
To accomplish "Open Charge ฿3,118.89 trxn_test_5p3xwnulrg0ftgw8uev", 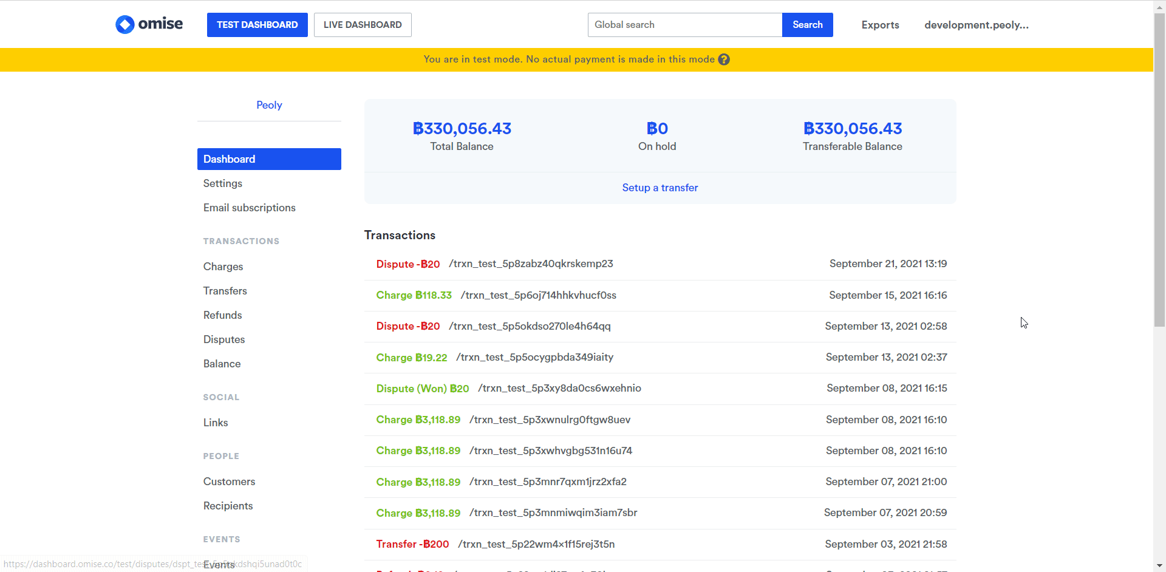I will [x=660, y=420].
